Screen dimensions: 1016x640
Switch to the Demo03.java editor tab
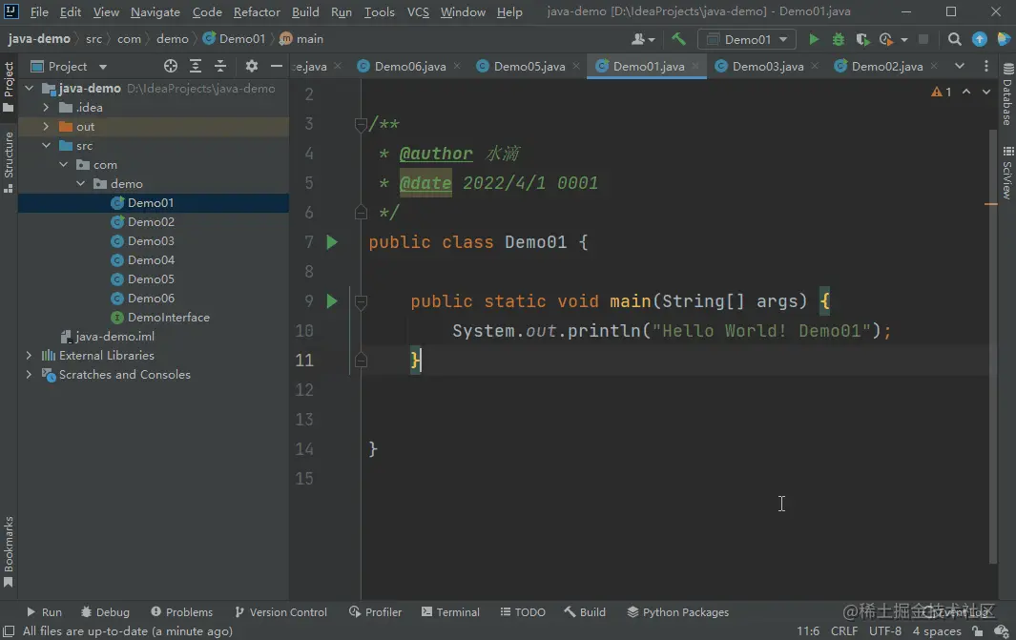[767, 67]
